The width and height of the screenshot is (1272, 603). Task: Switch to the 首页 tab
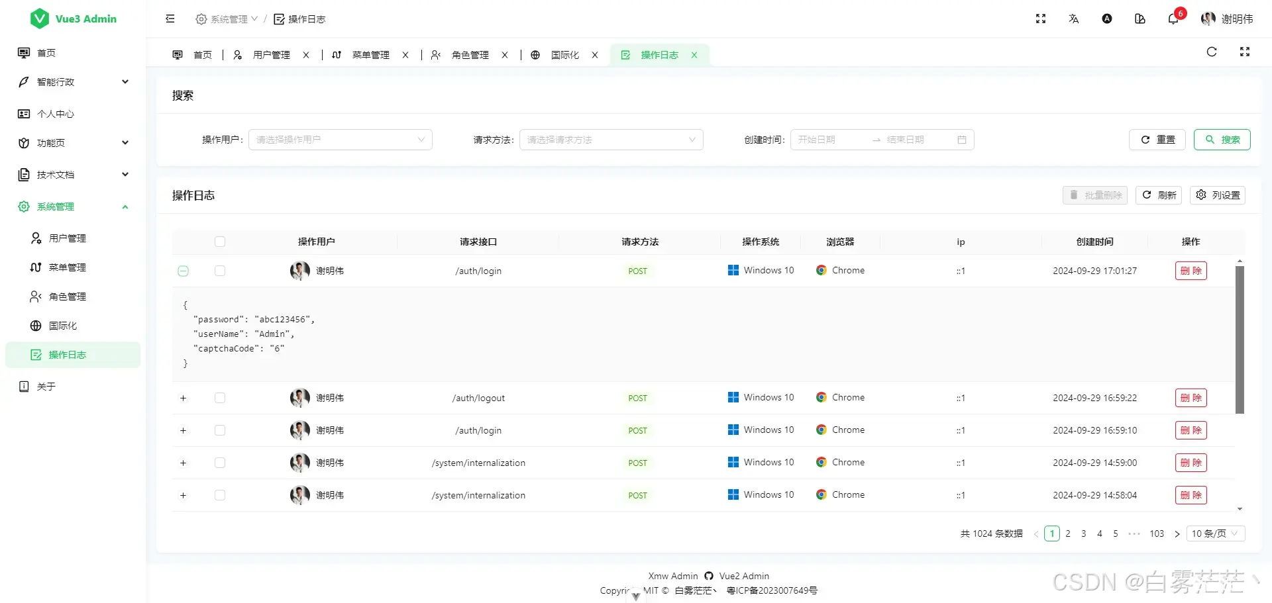pos(192,55)
